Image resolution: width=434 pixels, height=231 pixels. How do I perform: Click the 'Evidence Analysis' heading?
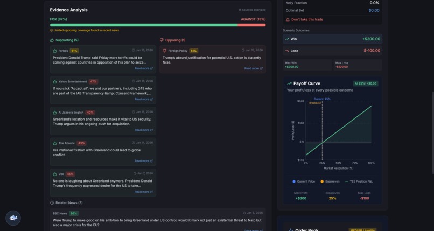click(68, 10)
